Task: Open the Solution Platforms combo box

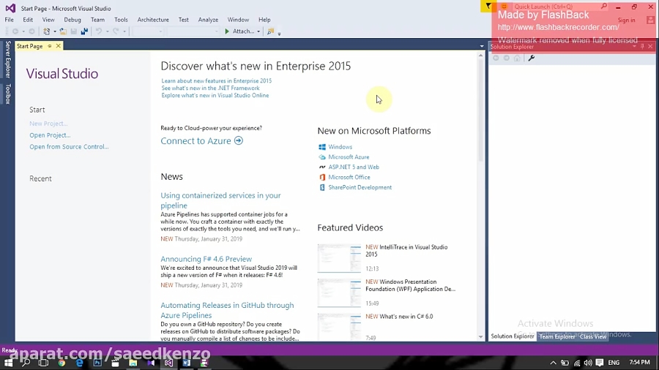Action: 193,31
